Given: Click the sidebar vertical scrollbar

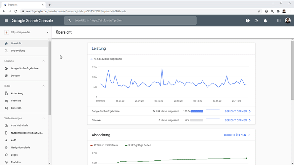Looking at the screenshot, I should tap(50, 78).
